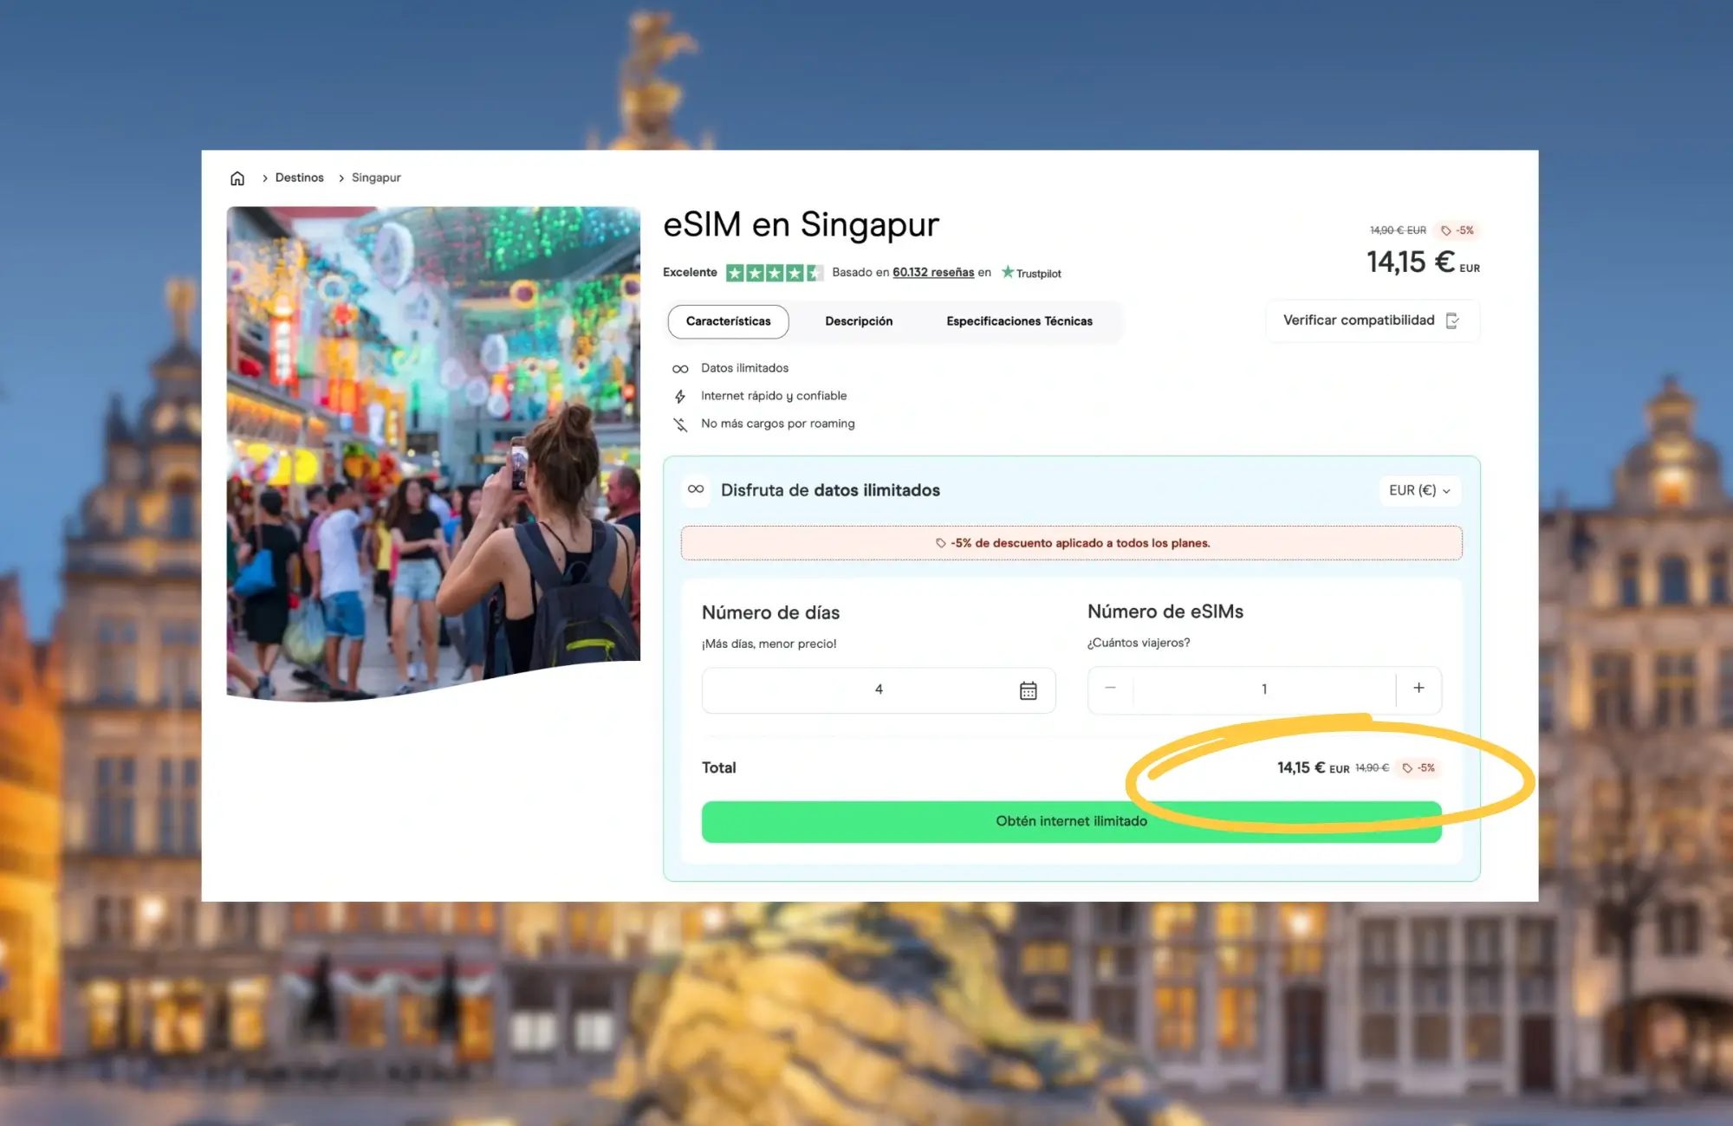This screenshot has width=1733, height=1126.
Task: Click the lightning icon for fast internet
Action: (x=680, y=397)
